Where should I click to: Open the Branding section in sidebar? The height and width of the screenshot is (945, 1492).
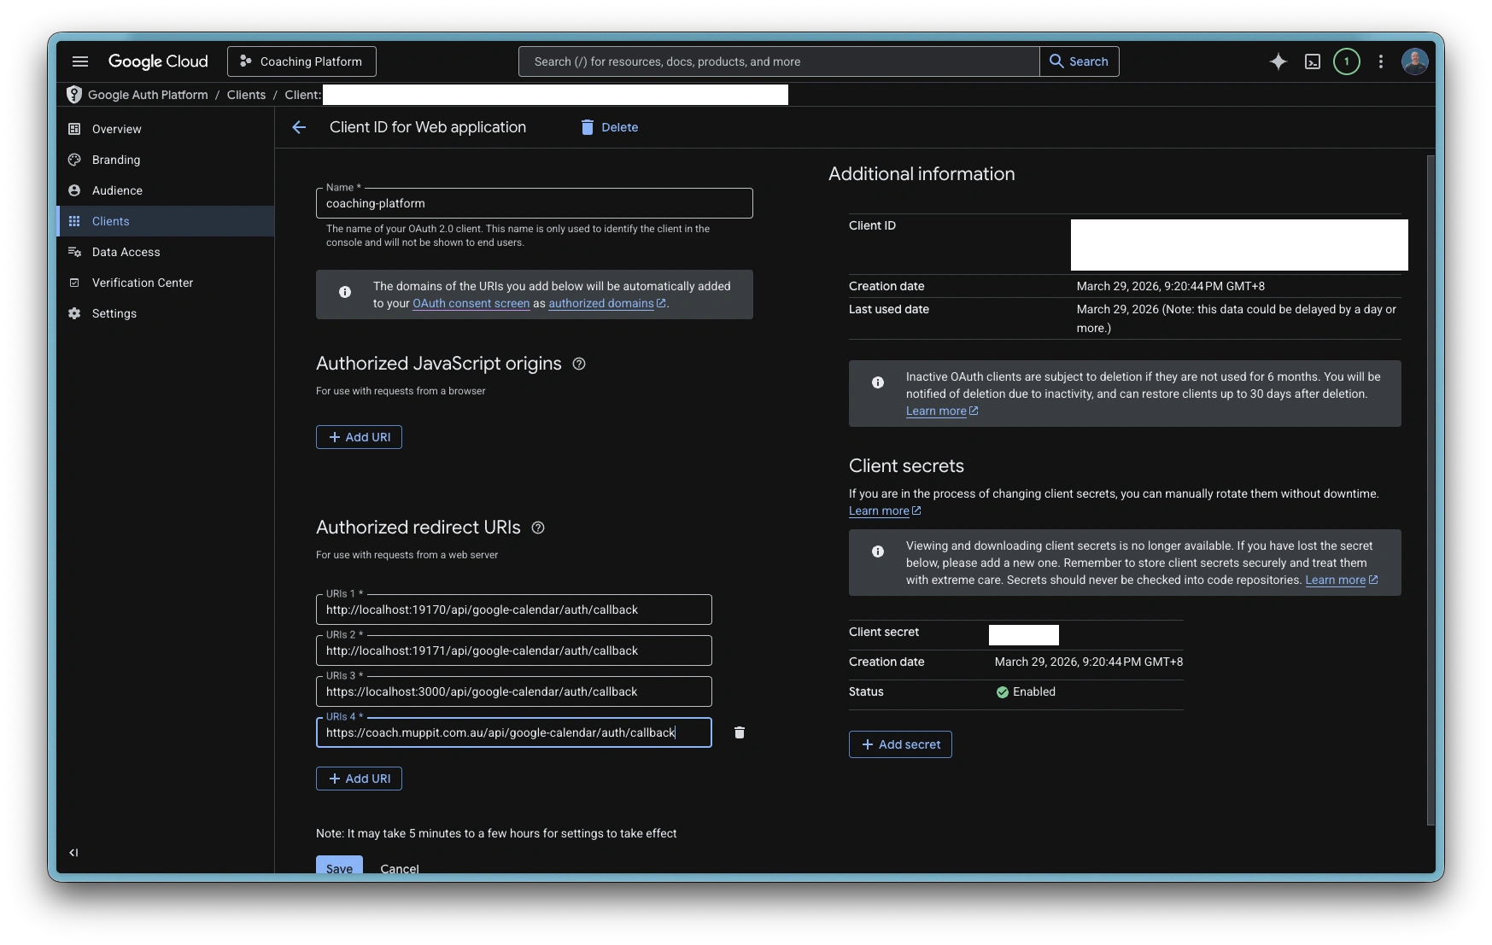pos(116,160)
